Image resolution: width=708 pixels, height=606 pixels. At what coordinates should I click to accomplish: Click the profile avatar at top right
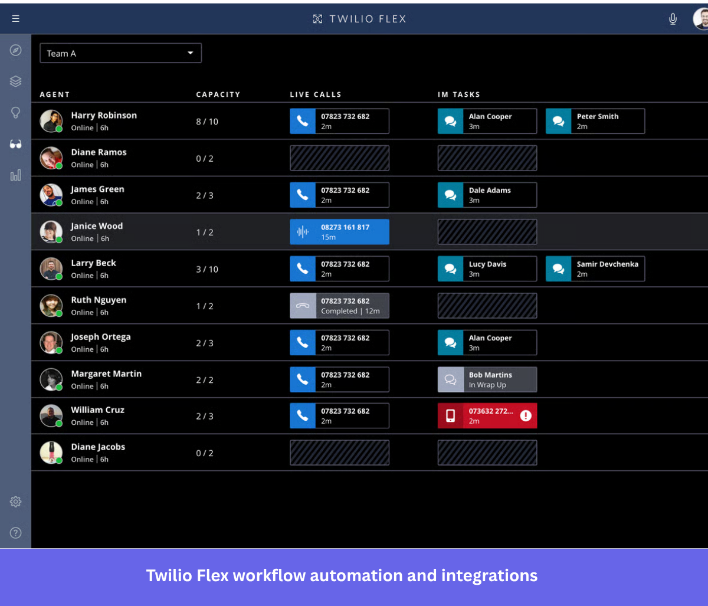[700, 18]
